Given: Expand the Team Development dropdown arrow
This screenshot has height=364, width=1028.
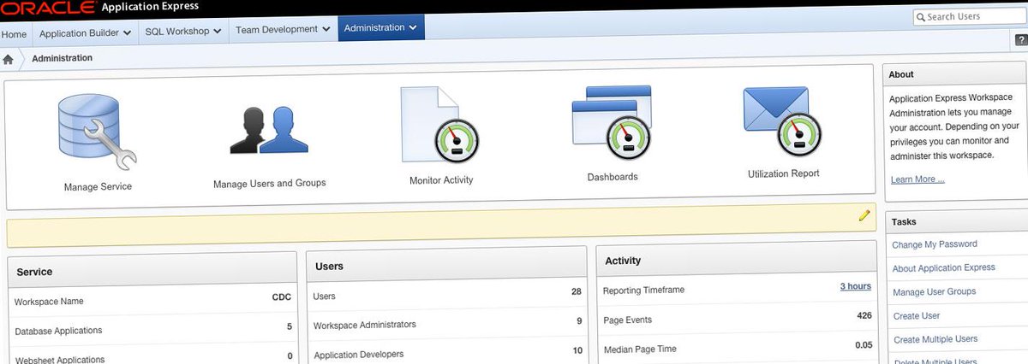Looking at the screenshot, I should pos(326,29).
